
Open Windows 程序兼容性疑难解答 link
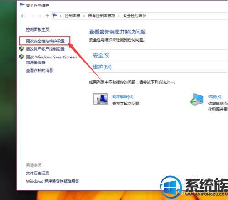(x=52, y=181)
